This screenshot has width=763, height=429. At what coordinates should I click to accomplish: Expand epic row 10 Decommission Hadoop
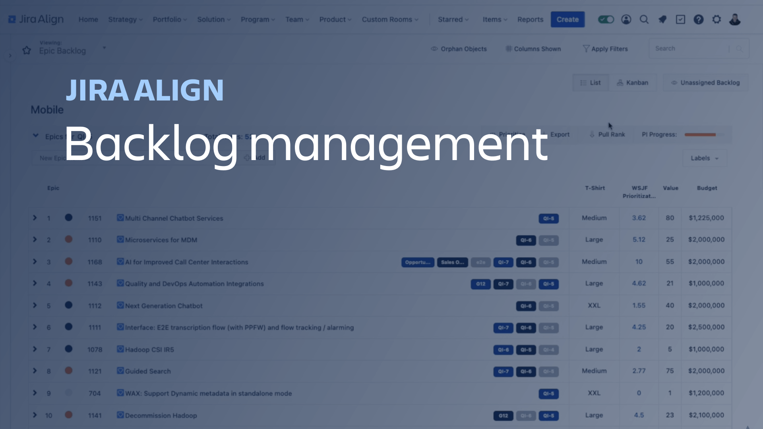(x=34, y=415)
